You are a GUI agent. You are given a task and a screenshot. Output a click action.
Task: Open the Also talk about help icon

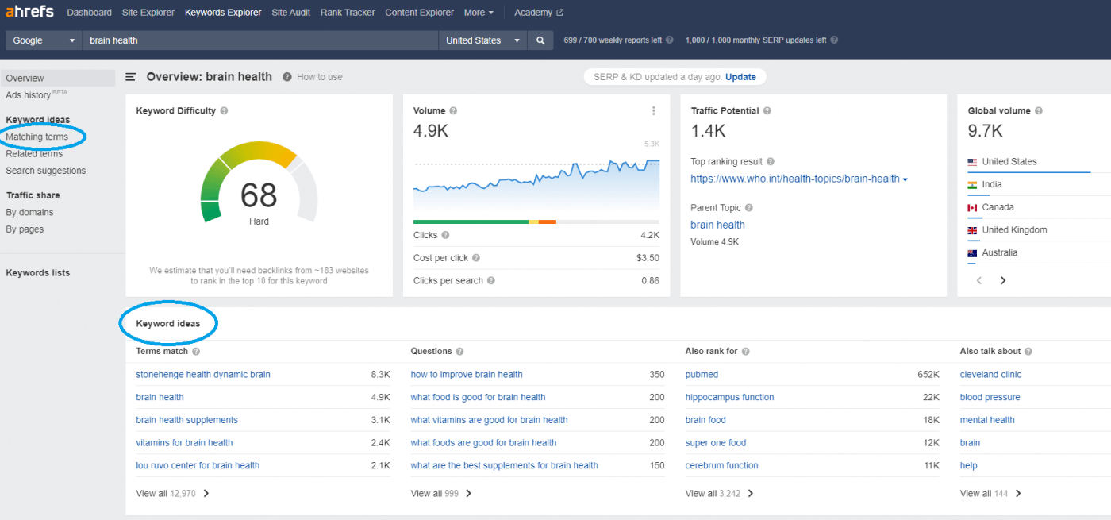point(1028,352)
